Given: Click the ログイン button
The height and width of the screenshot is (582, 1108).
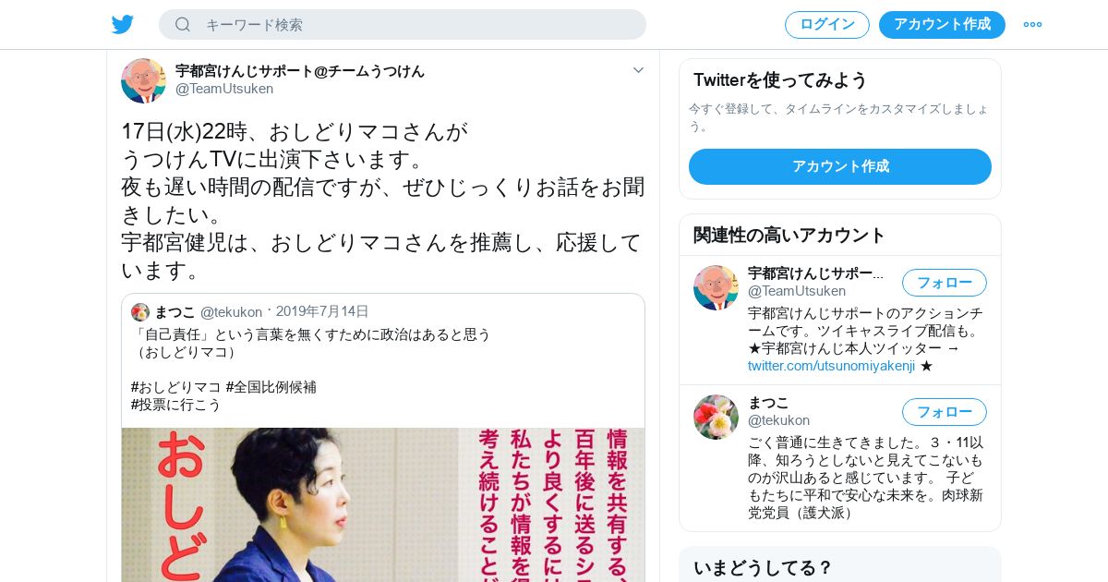Looking at the screenshot, I should coord(827,25).
